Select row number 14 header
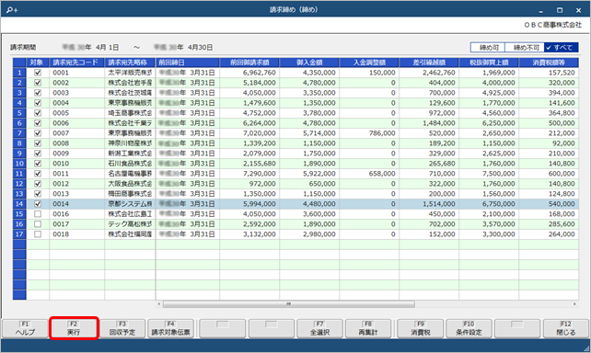Screen dimensions: 591x353 pos(19,203)
